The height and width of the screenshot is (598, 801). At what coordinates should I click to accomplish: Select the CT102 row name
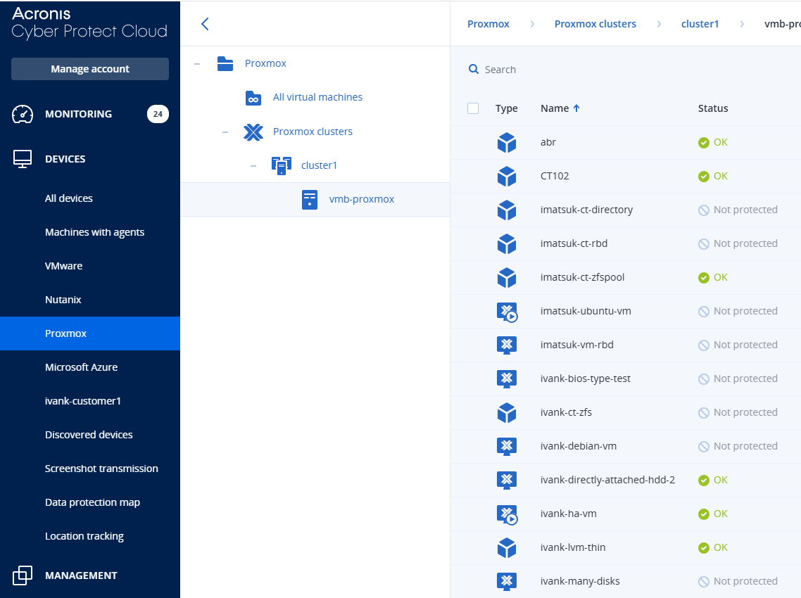555,176
